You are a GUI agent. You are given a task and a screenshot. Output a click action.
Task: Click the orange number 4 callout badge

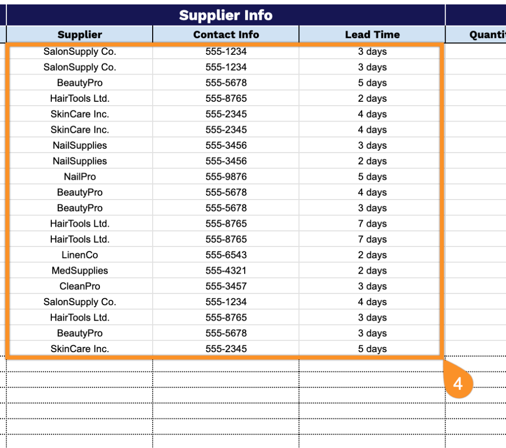[x=458, y=382]
